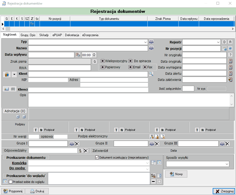The width and height of the screenshot is (236, 195).
Task: Open the calendar icon beside the Data oryginału field
Action: pos(230,61)
